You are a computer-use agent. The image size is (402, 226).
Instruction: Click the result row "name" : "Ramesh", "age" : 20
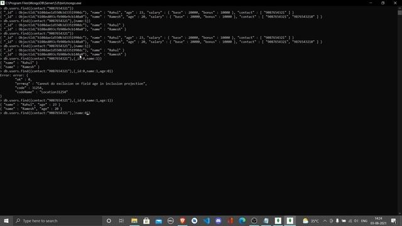coord(31,109)
